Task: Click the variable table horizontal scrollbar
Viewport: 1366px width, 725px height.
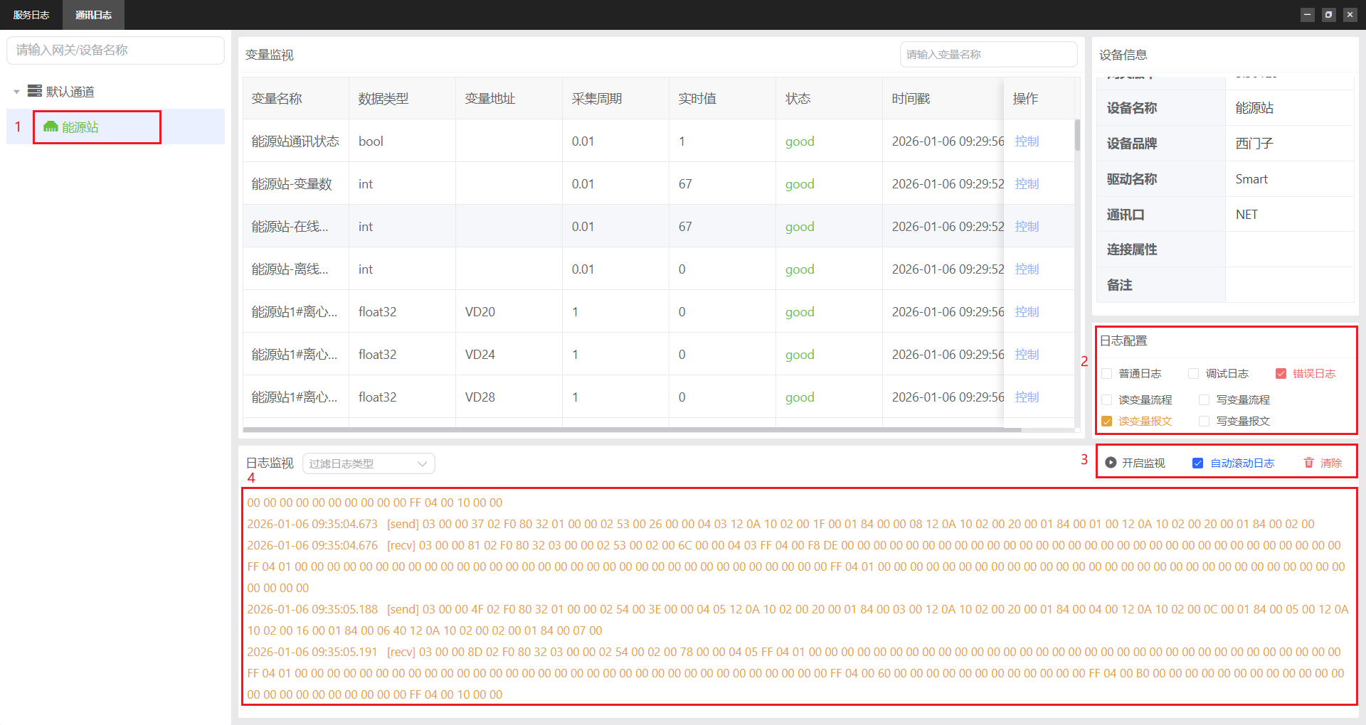Action: pos(632,430)
